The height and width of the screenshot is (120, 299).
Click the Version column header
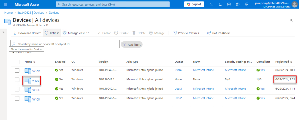pos(103,62)
